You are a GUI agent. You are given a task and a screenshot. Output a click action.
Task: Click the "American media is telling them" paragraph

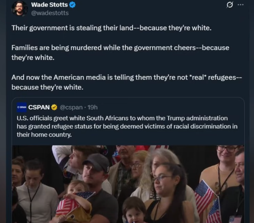(x=127, y=81)
